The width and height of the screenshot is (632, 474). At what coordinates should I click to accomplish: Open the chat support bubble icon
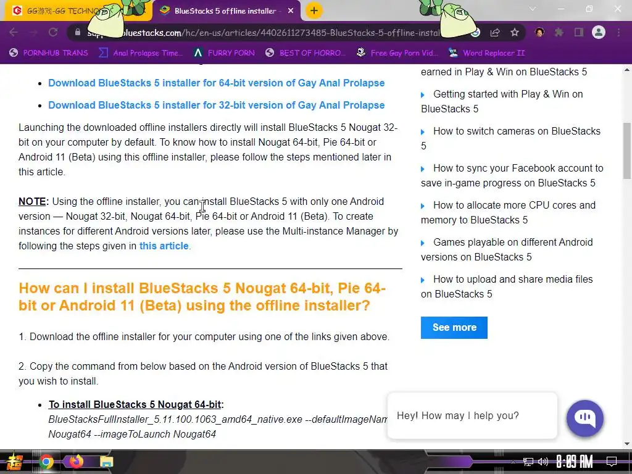tap(585, 418)
